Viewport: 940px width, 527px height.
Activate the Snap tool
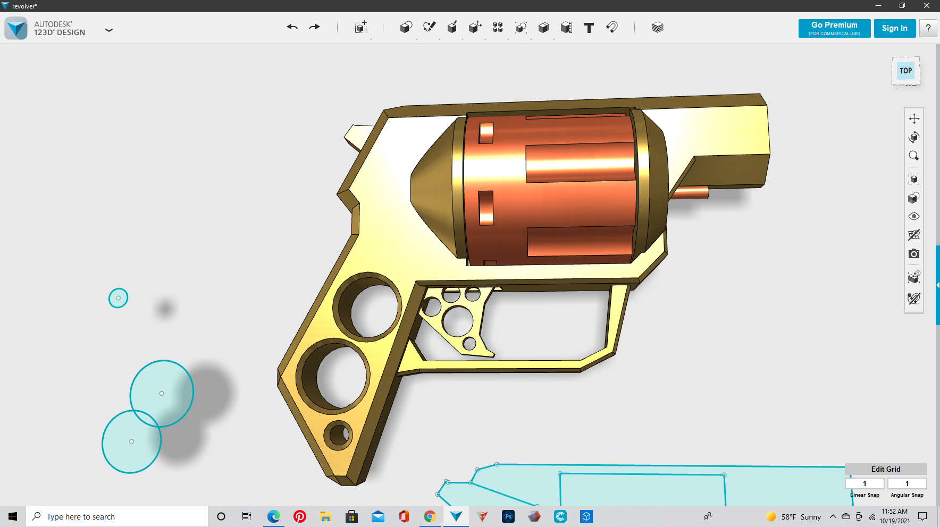click(x=611, y=28)
